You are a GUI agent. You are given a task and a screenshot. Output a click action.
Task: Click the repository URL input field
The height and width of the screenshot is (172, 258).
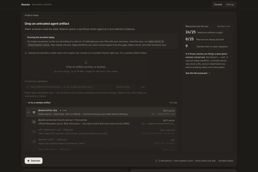[x=69, y=87]
